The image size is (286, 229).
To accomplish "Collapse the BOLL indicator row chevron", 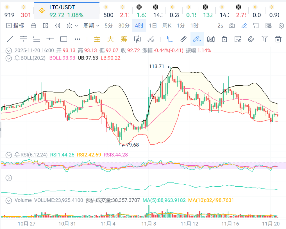I will click(x=9, y=58).
